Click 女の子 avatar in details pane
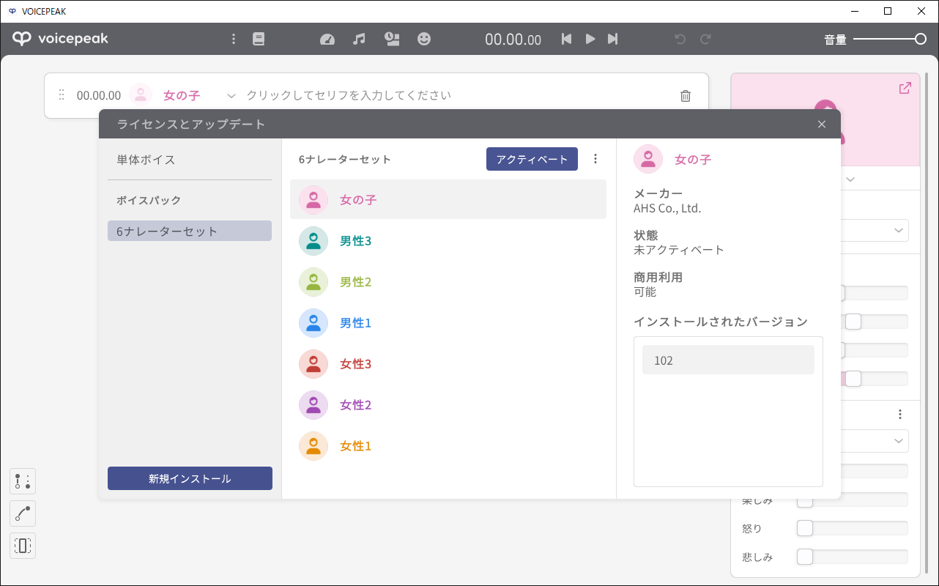939x586 pixels. tap(648, 159)
